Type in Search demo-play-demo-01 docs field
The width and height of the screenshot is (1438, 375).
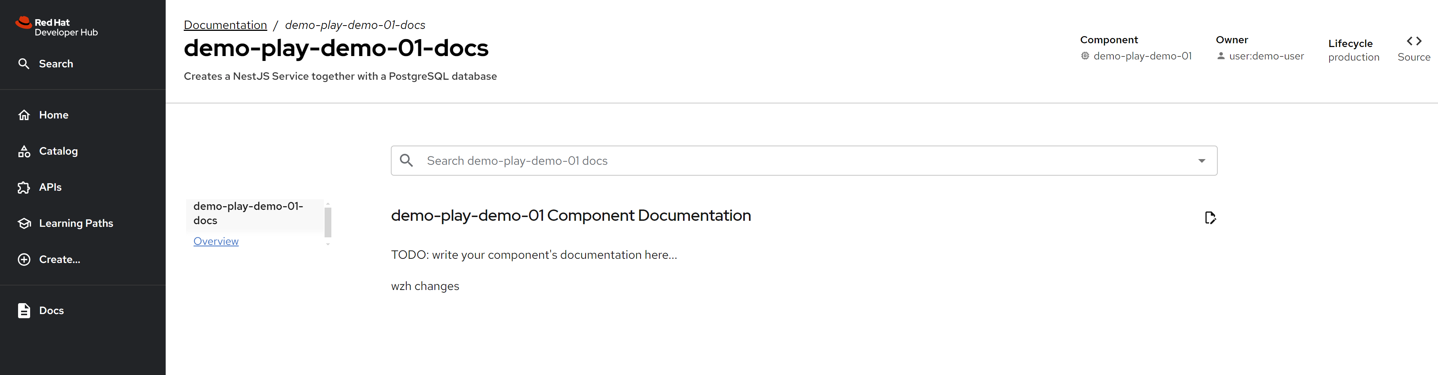tap(782, 161)
